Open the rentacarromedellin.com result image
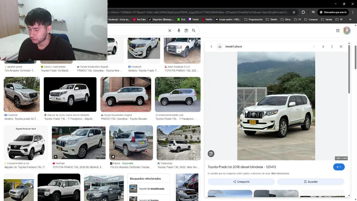Image resolution: width=357 pixels, height=201 pixels. [x=178, y=94]
